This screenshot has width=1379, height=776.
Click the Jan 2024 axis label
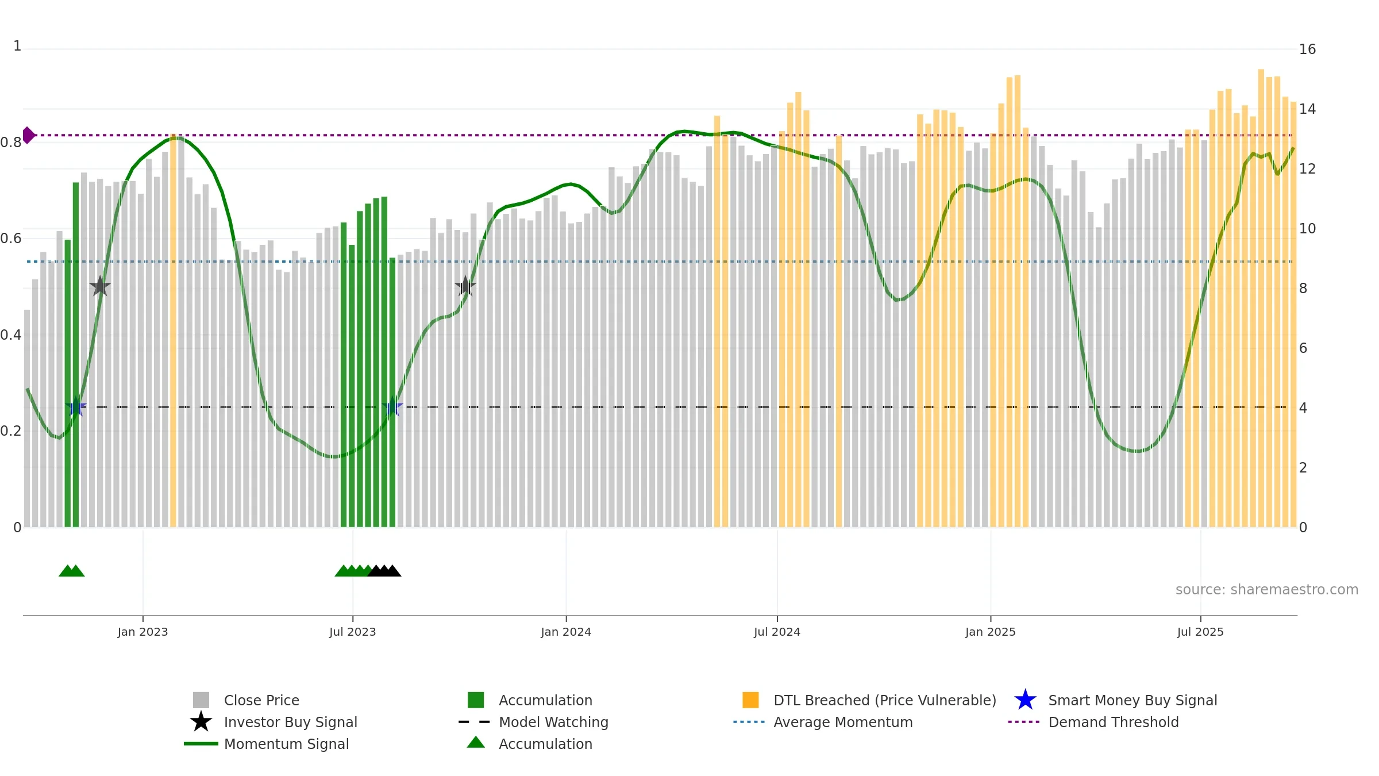(566, 632)
